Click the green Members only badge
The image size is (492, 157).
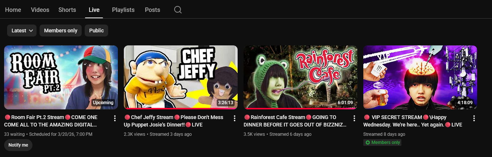point(382,142)
